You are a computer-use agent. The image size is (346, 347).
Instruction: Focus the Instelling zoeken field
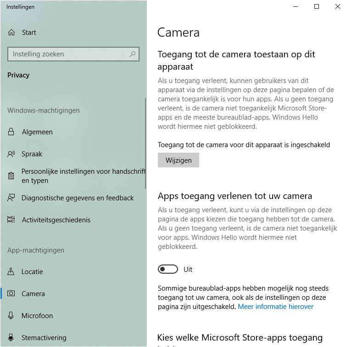(x=73, y=54)
